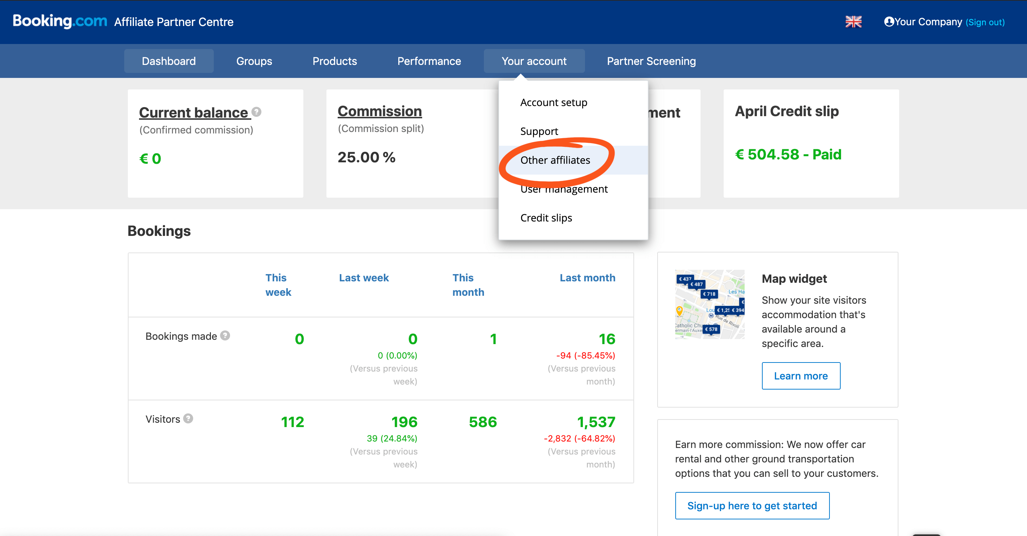Click the Sign out link
This screenshot has height=536, width=1027.
coord(985,22)
